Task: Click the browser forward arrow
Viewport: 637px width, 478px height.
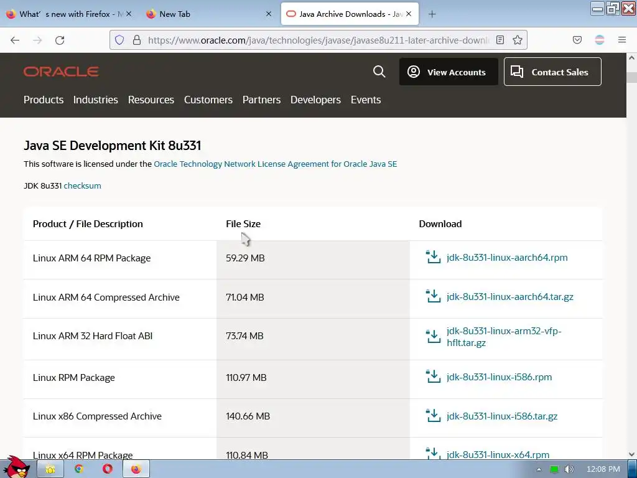Action: click(x=37, y=40)
